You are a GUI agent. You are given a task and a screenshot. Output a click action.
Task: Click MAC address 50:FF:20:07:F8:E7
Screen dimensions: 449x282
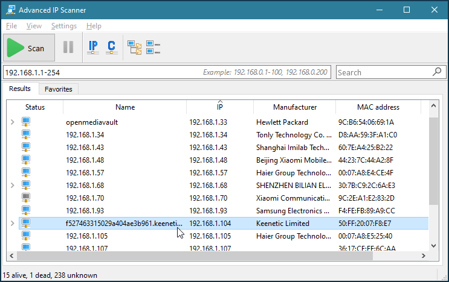[364, 223]
